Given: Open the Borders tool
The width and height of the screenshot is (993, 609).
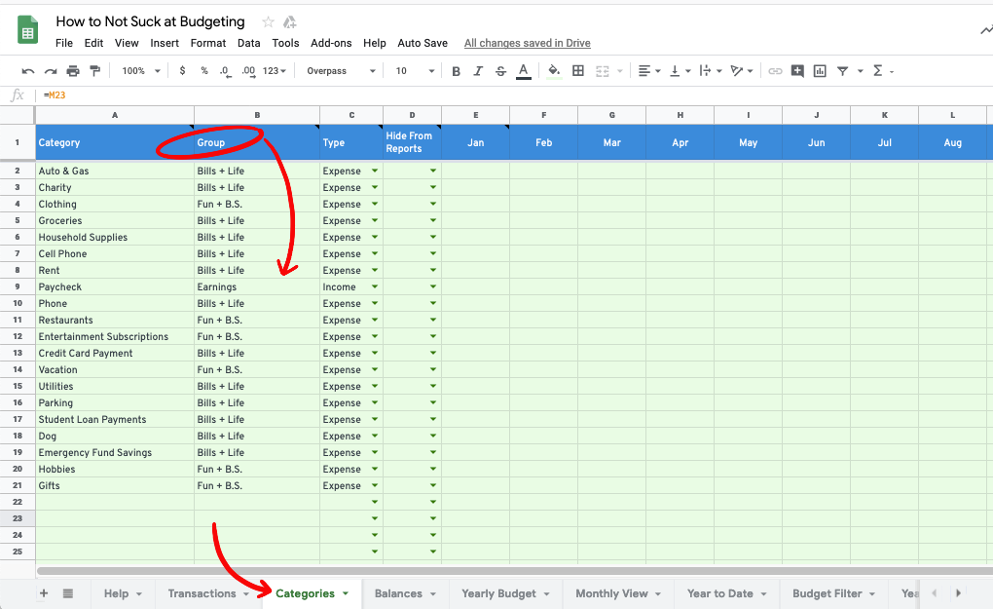Looking at the screenshot, I should click(578, 71).
